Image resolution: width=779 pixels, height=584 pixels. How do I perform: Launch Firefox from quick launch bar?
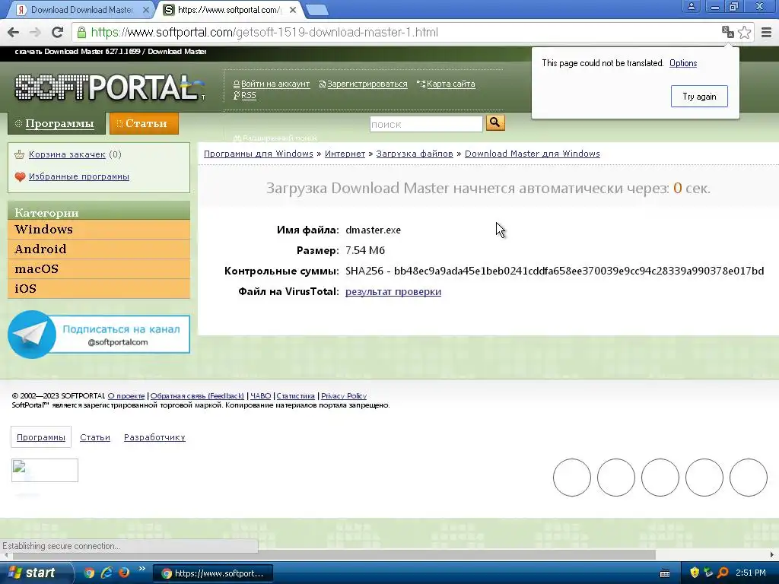[124, 573]
